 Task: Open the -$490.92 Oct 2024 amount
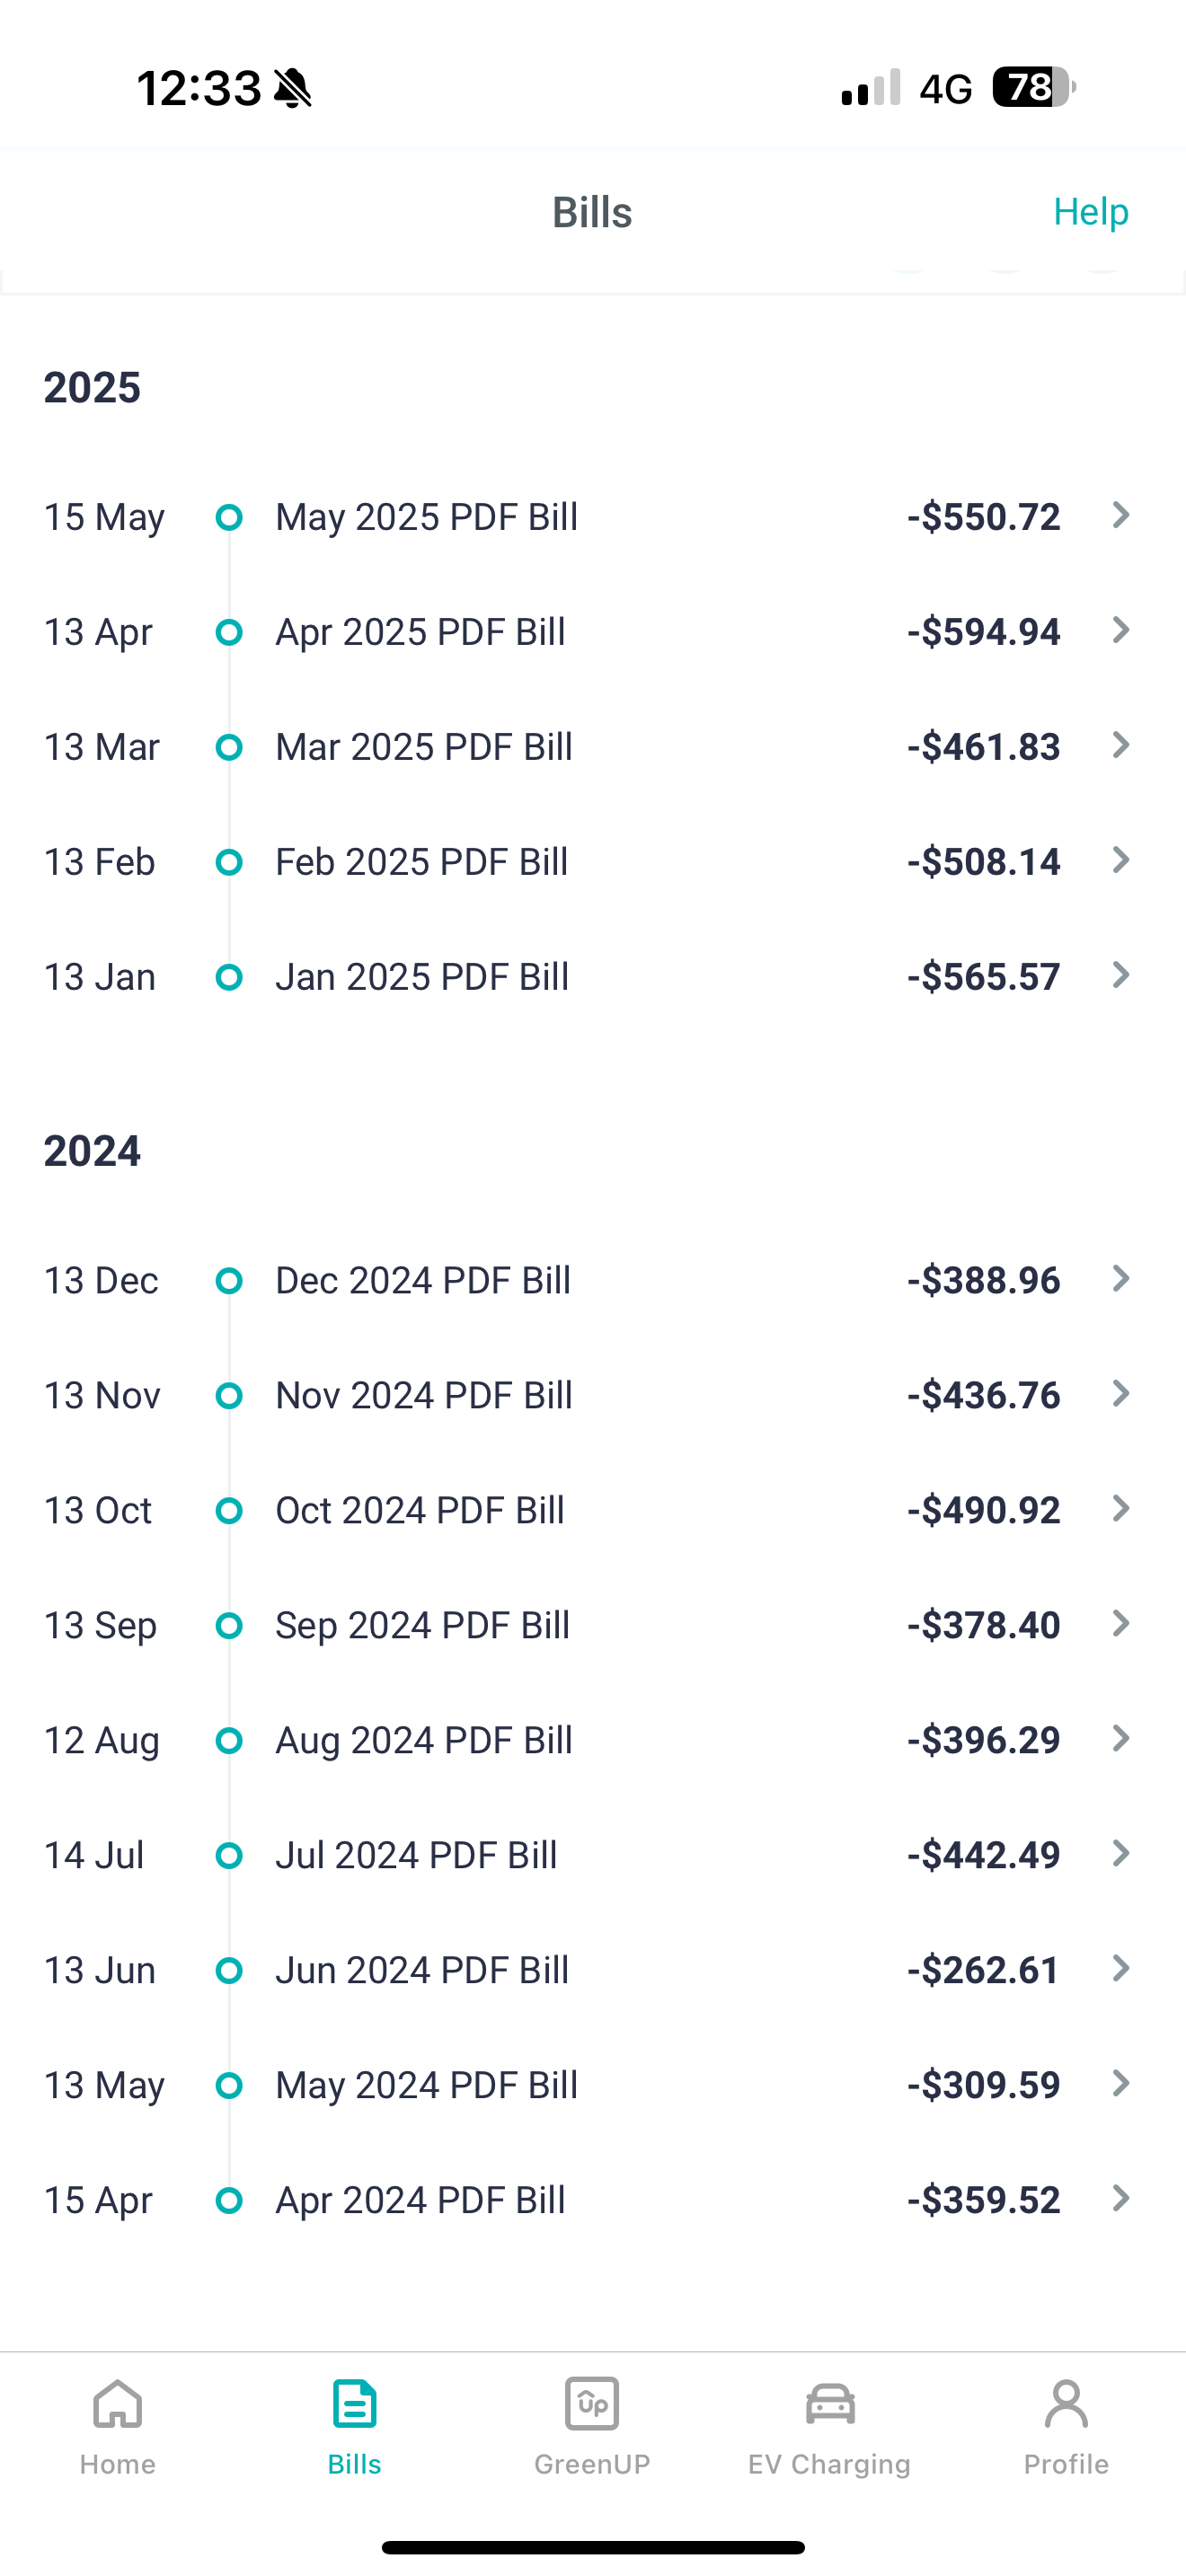coord(984,1510)
